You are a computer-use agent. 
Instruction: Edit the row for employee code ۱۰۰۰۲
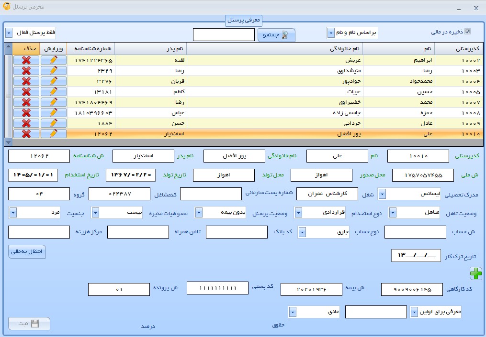53,60
